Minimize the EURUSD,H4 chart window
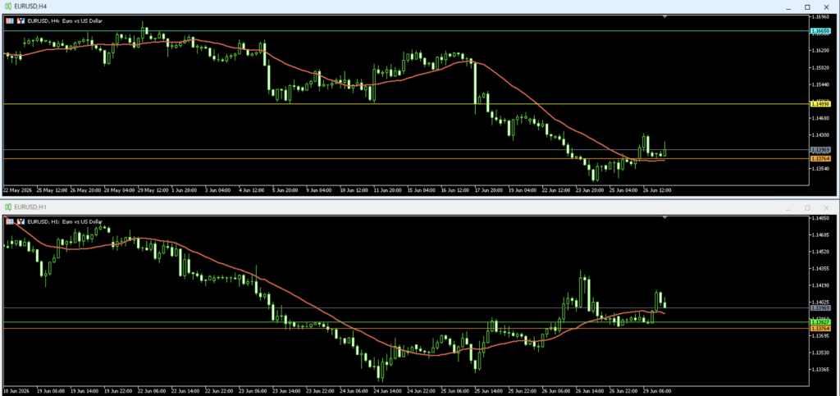The height and width of the screenshot is (396, 840). (788, 7)
